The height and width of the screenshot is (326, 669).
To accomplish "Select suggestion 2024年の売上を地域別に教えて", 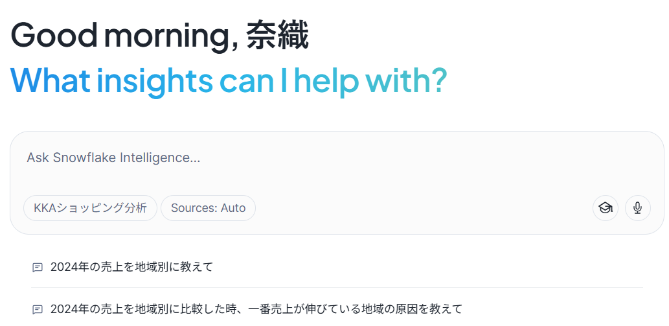I will [131, 267].
